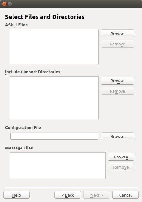Click the gray window button beside close
This screenshot has height=202, width=142.
coord(10,4)
